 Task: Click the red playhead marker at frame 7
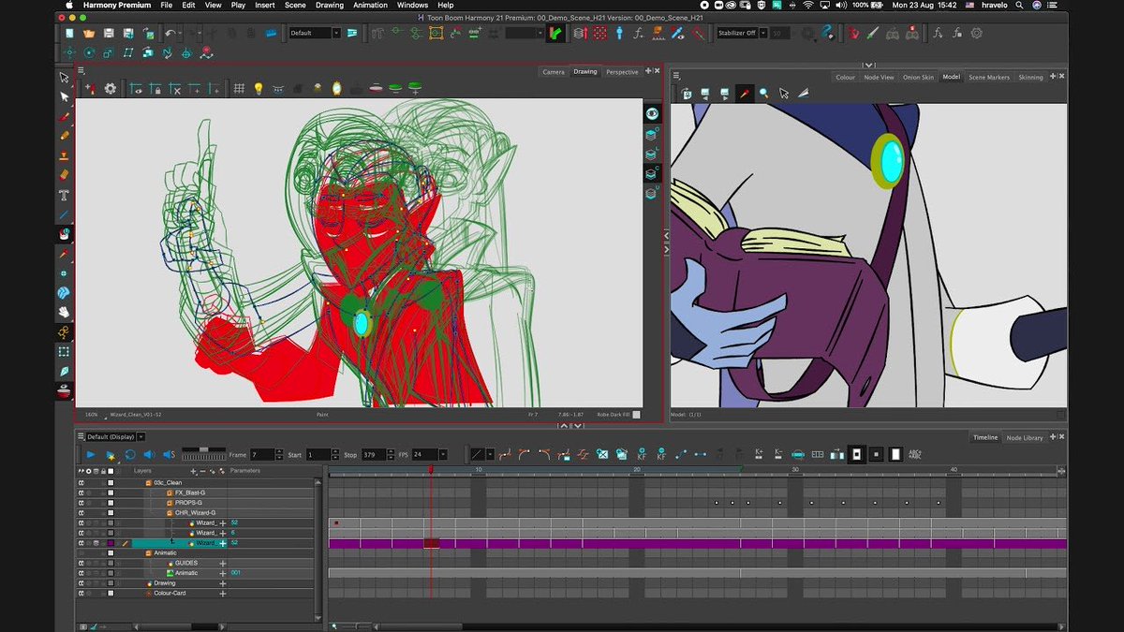tap(430, 470)
